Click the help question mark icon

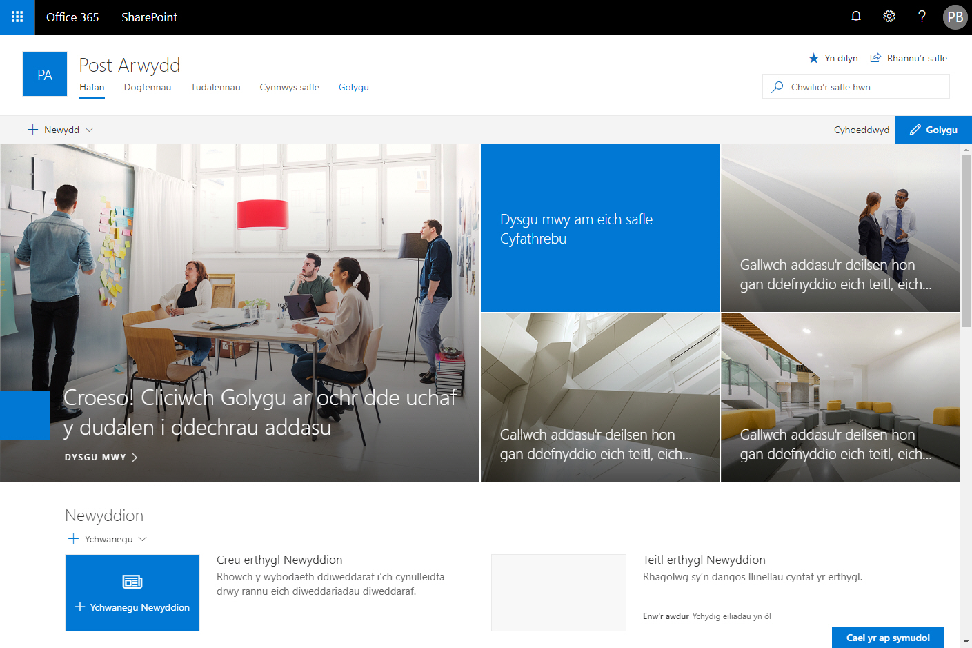[922, 17]
